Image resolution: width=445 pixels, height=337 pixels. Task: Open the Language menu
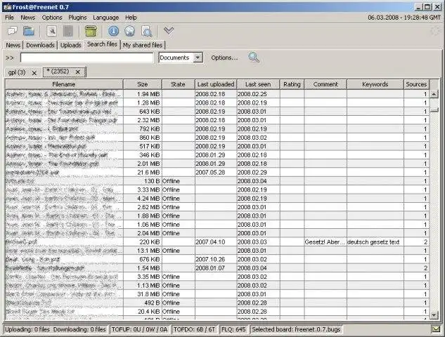[x=106, y=18]
